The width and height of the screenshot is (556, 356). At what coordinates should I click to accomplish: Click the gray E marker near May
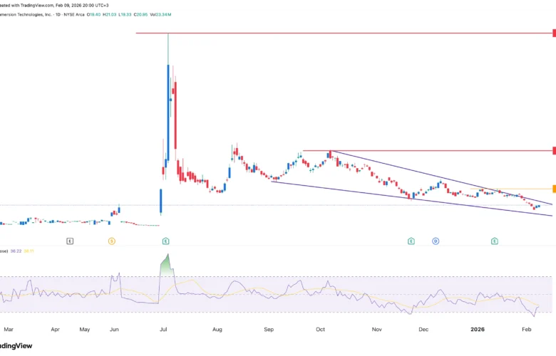[x=70, y=241]
